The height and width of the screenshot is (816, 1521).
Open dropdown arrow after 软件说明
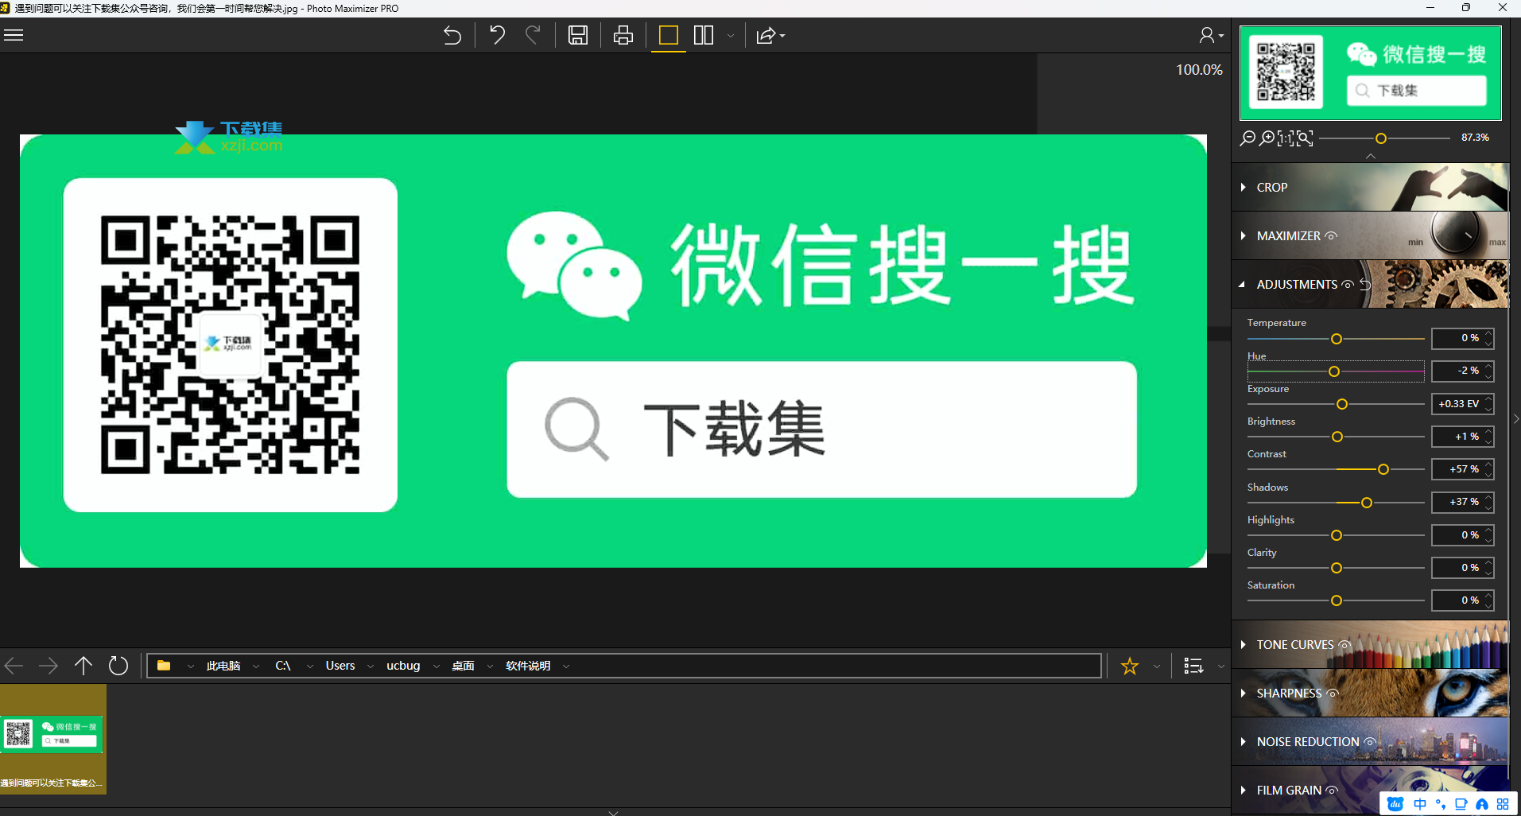(566, 666)
